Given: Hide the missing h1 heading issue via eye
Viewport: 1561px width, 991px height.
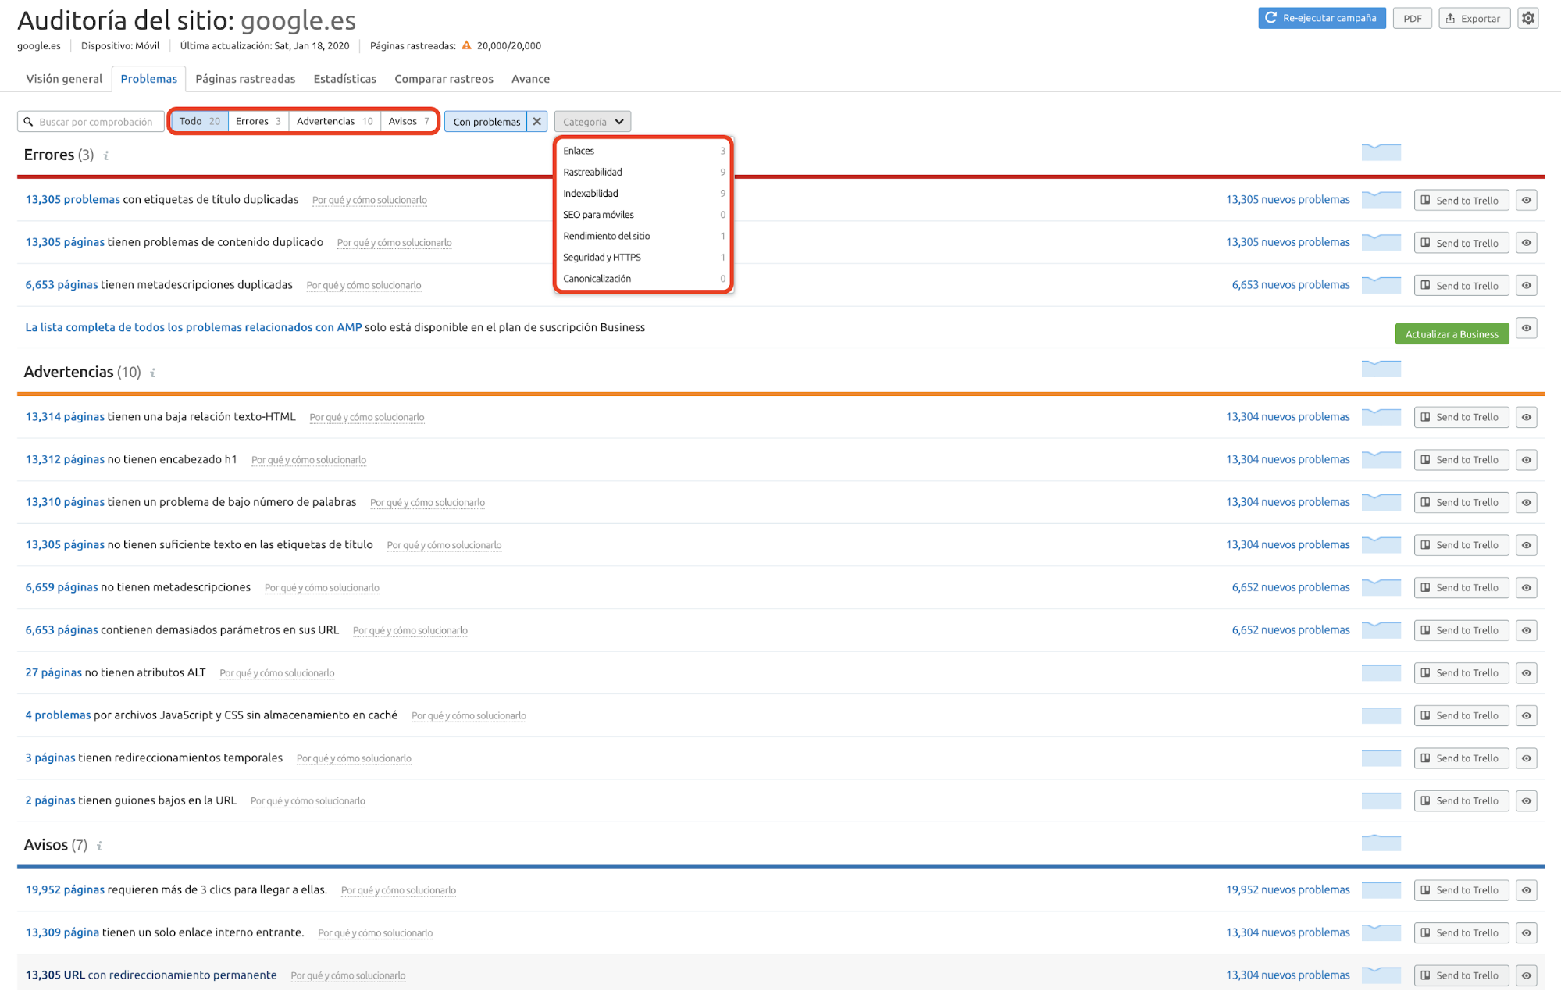Looking at the screenshot, I should [x=1526, y=459].
